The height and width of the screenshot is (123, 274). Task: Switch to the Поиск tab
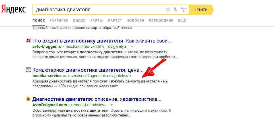[x=39, y=20]
